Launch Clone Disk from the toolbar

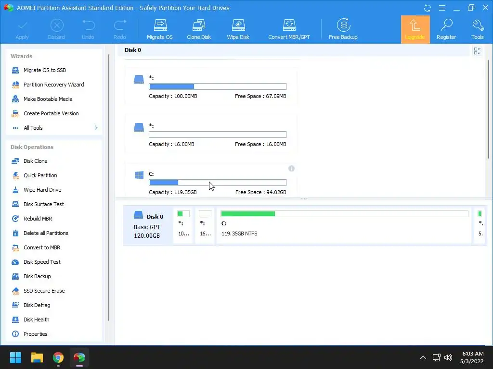click(199, 29)
